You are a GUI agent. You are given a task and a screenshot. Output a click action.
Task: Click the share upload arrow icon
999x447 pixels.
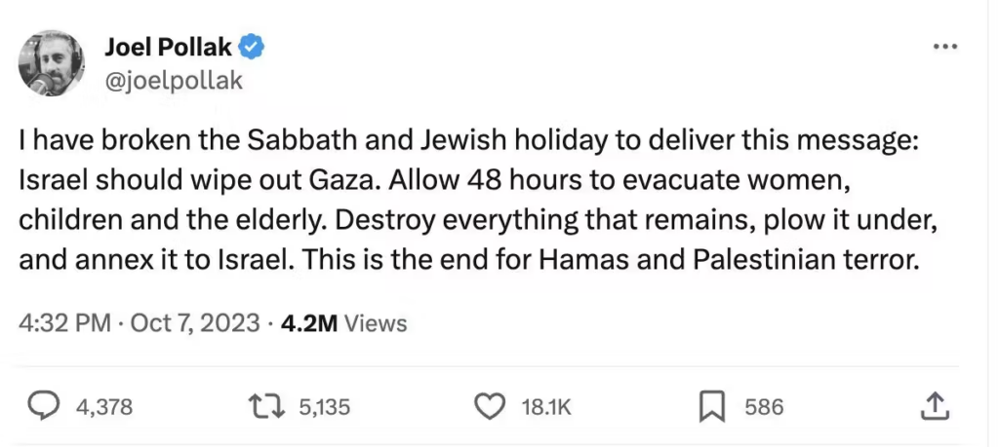[x=934, y=406]
